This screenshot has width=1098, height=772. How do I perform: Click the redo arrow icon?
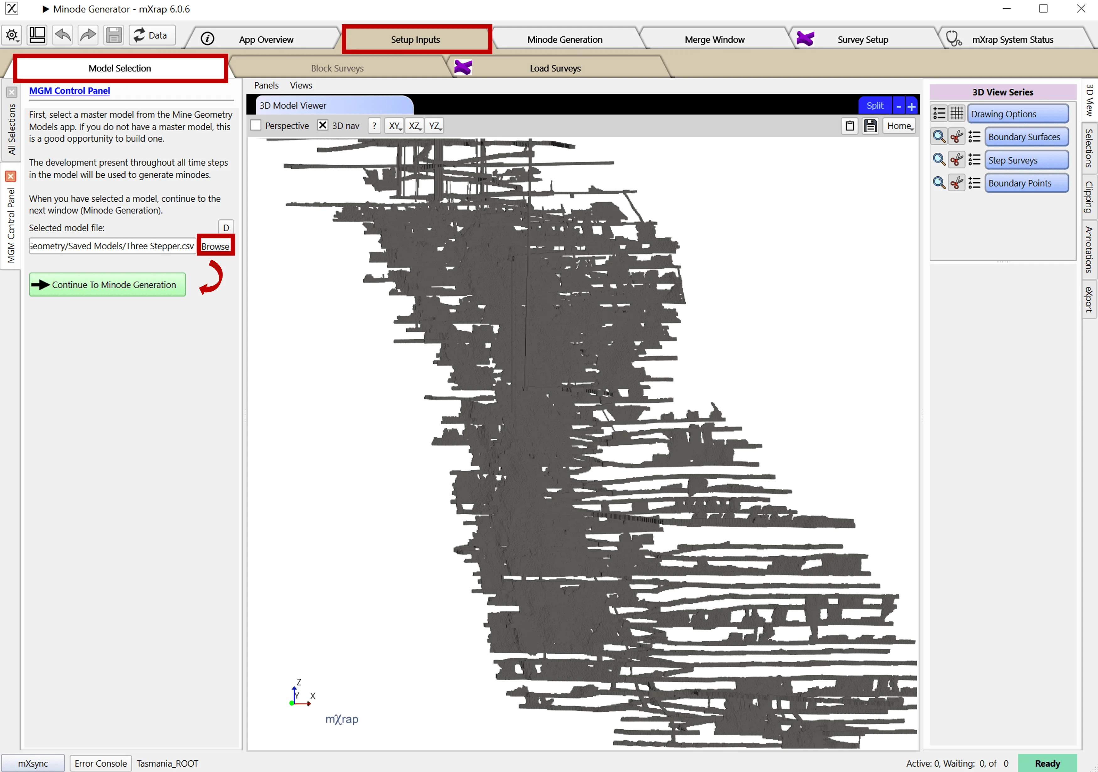click(x=88, y=35)
